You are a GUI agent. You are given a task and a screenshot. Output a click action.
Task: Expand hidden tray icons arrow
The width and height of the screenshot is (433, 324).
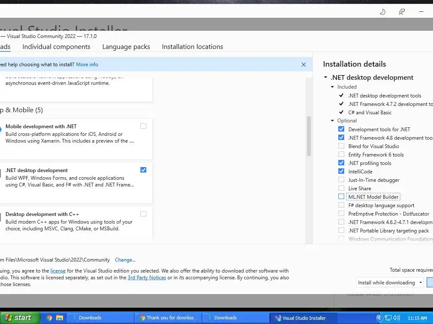pos(379,318)
